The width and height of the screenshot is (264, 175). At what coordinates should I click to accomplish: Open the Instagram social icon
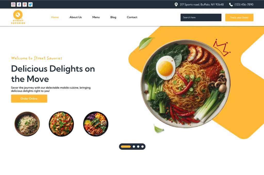click(13, 5)
